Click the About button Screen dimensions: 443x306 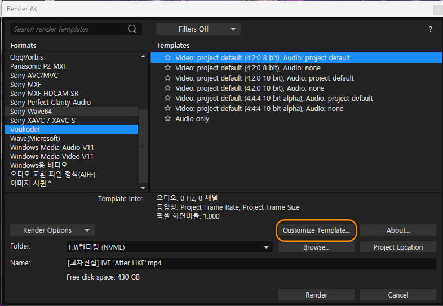tap(398, 230)
